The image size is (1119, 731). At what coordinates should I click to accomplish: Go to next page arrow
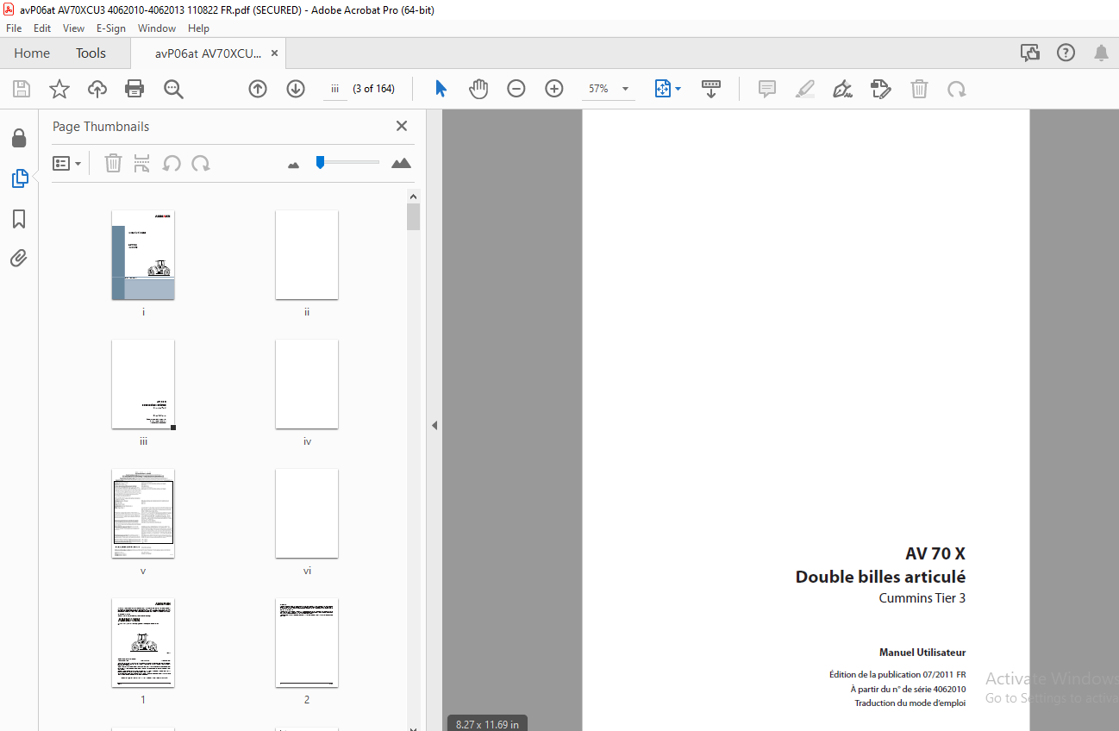tap(296, 89)
